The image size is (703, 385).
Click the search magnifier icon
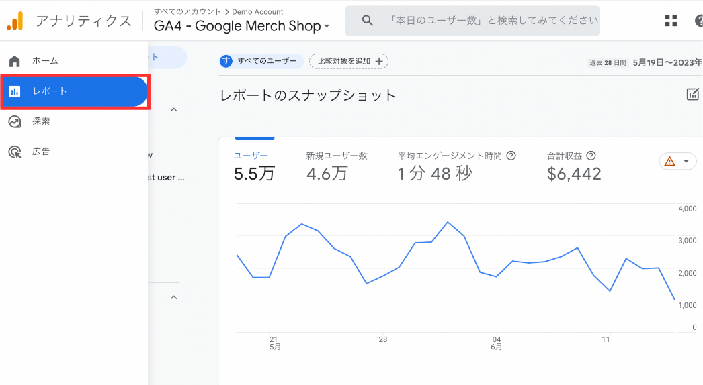367,21
